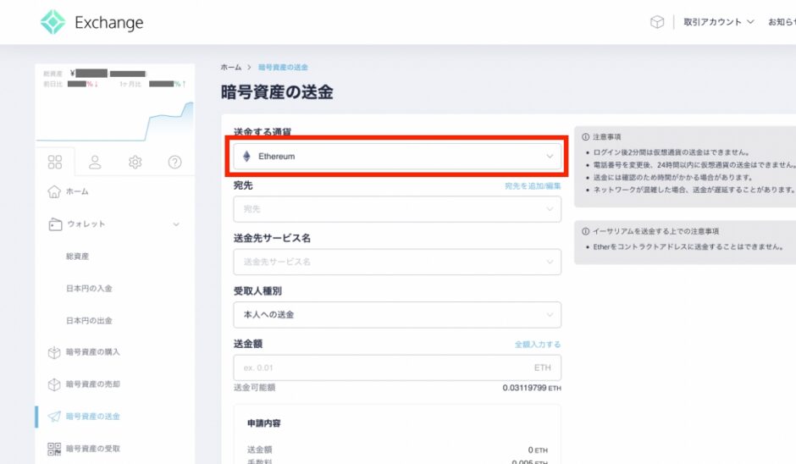Open the user profile icon tab
796x464 pixels.
pos(95,162)
